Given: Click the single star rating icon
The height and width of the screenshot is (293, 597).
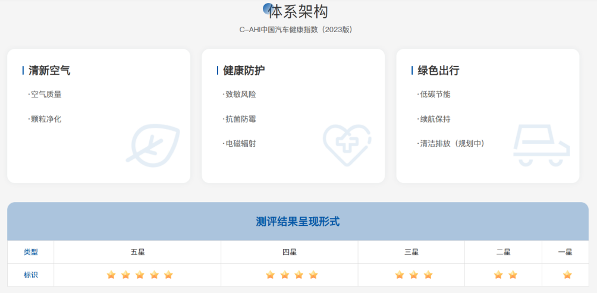Looking at the screenshot, I should pyautogui.click(x=567, y=275).
